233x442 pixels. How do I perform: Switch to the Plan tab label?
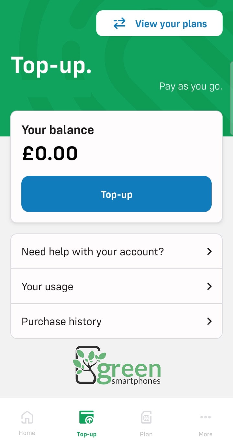coord(146,434)
